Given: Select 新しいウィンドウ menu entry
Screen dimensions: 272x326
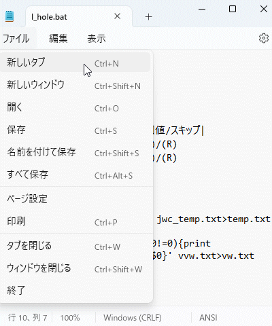Looking at the screenshot, I should (x=75, y=85).
